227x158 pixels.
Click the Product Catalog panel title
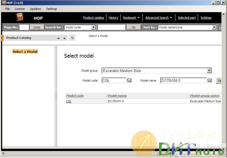point(19,38)
